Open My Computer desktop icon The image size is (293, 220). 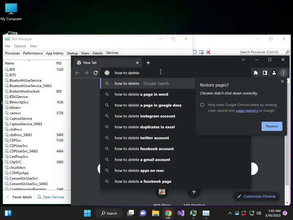pyautogui.click(x=11, y=12)
